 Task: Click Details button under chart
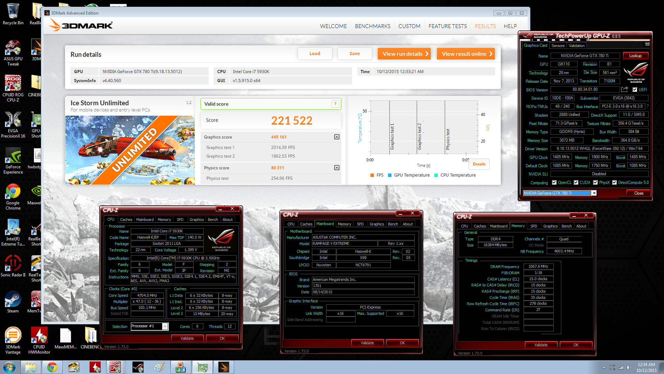click(479, 164)
